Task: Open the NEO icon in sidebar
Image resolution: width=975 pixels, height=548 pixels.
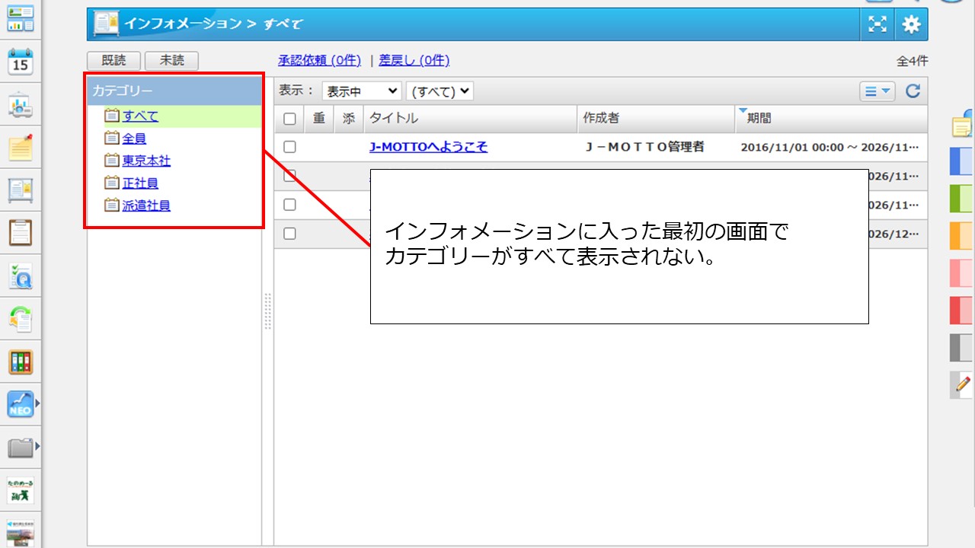Action: click(21, 404)
